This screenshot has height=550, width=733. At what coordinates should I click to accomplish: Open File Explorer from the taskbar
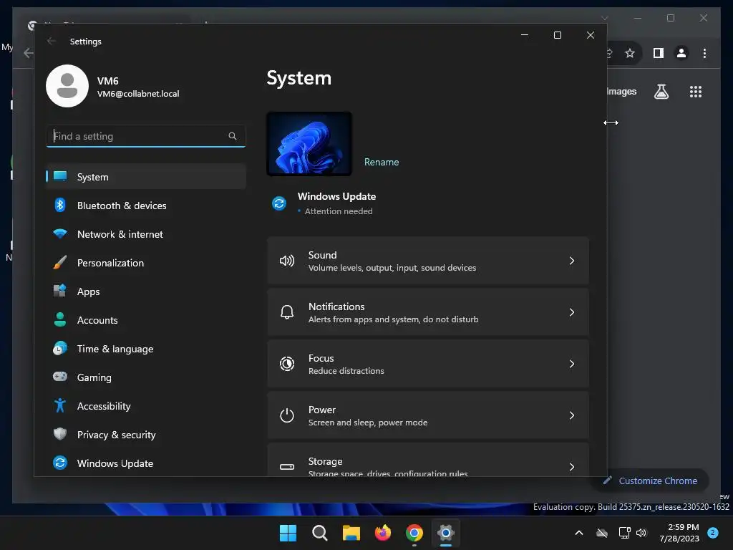click(351, 533)
